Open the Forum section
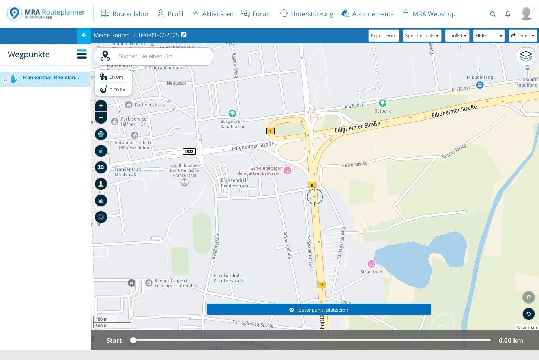The width and height of the screenshot is (539, 360). pyautogui.click(x=256, y=14)
